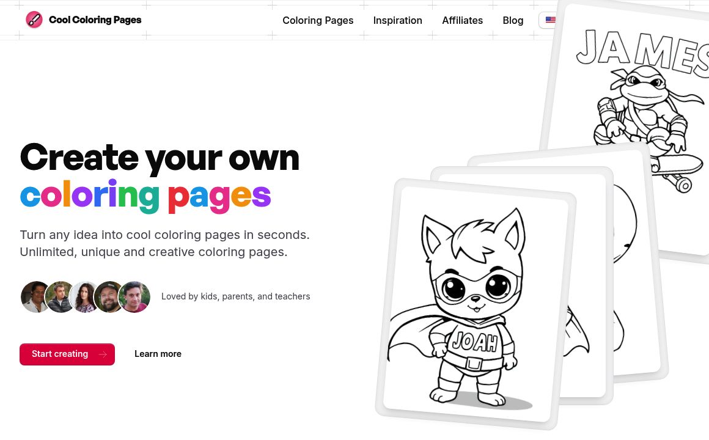Open the Affiliates page
This screenshot has width=709, height=440.
coord(462,20)
